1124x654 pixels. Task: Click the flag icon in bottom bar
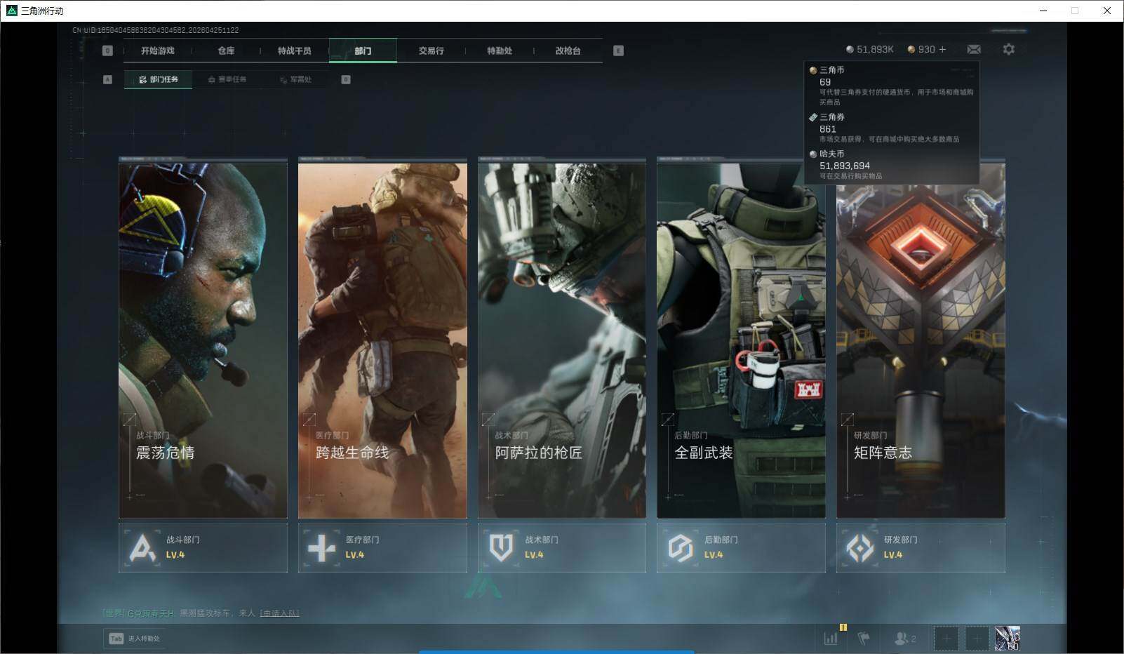tap(864, 639)
